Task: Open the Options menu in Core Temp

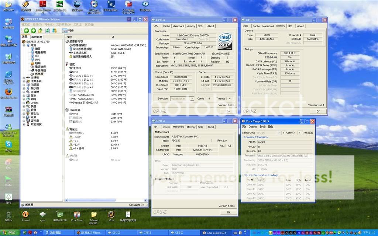Action: point(252,126)
